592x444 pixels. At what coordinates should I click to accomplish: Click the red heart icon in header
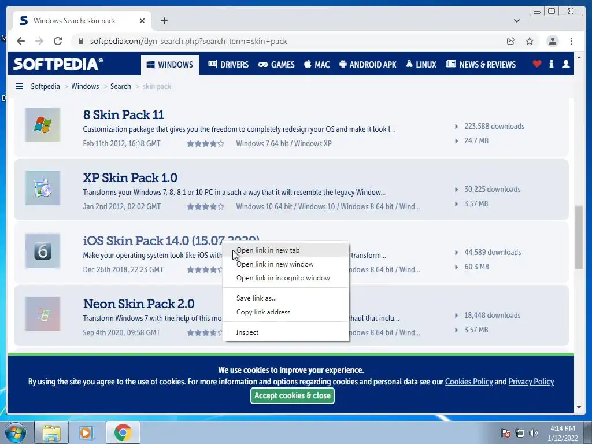pyautogui.click(x=537, y=64)
